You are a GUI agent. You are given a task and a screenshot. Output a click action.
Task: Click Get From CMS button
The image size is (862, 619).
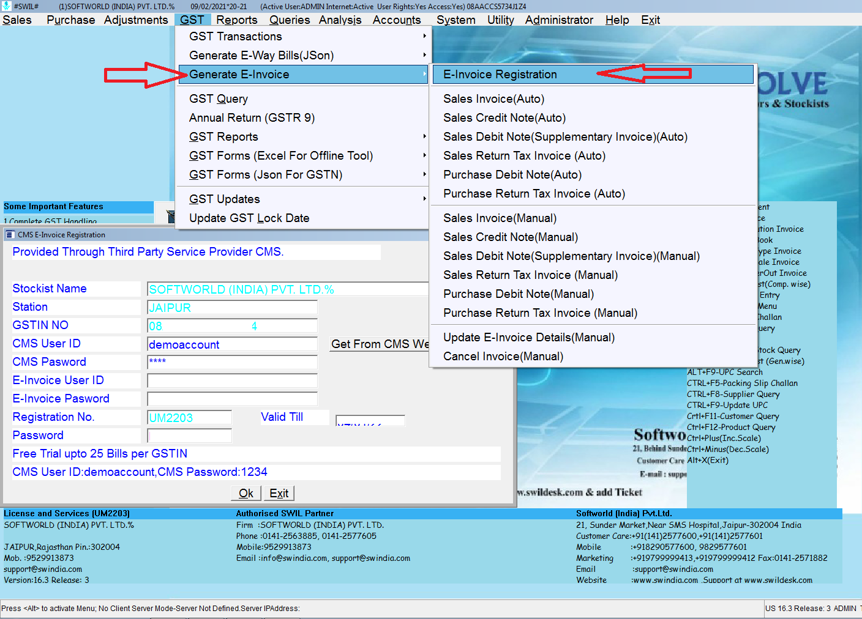click(x=380, y=344)
